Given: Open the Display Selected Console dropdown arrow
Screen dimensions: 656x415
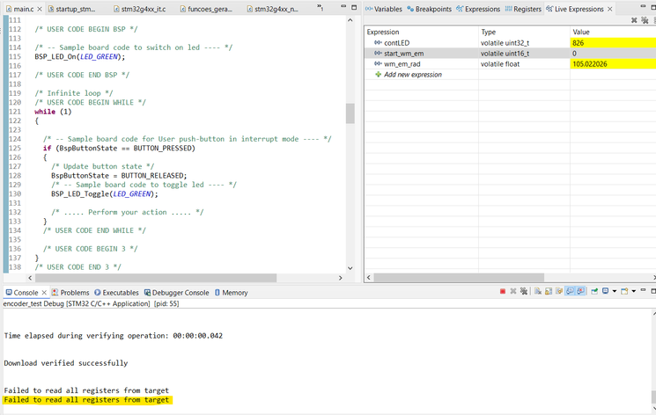Looking at the screenshot, I should point(614,291).
